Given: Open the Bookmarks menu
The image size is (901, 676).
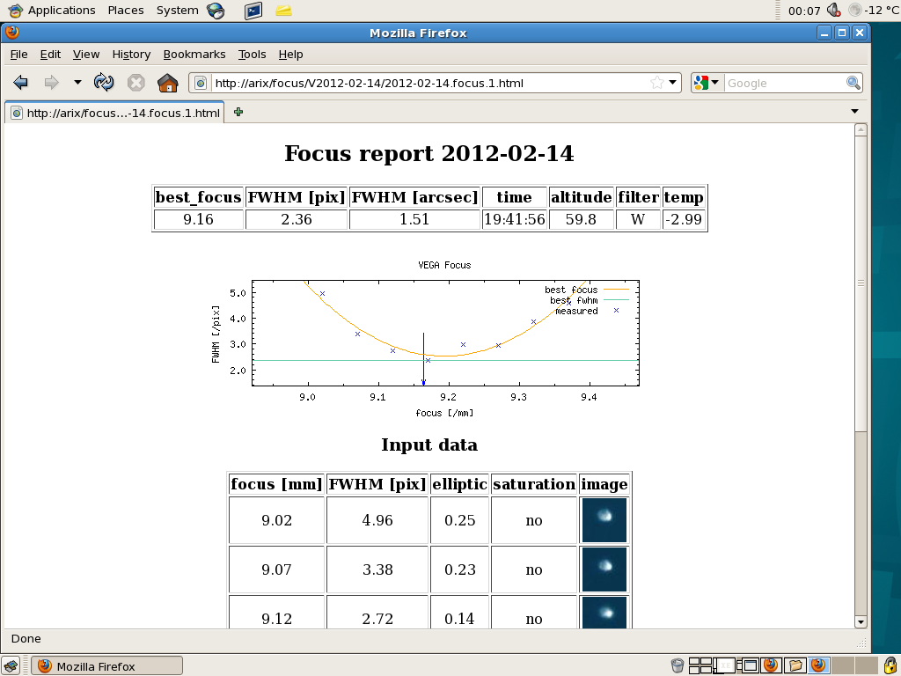Looking at the screenshot, I should coord(194,55).
